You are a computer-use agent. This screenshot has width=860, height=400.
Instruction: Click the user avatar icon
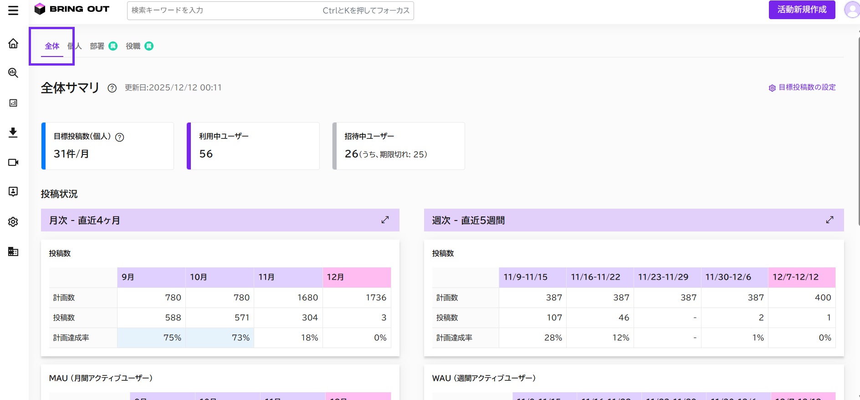852,10
